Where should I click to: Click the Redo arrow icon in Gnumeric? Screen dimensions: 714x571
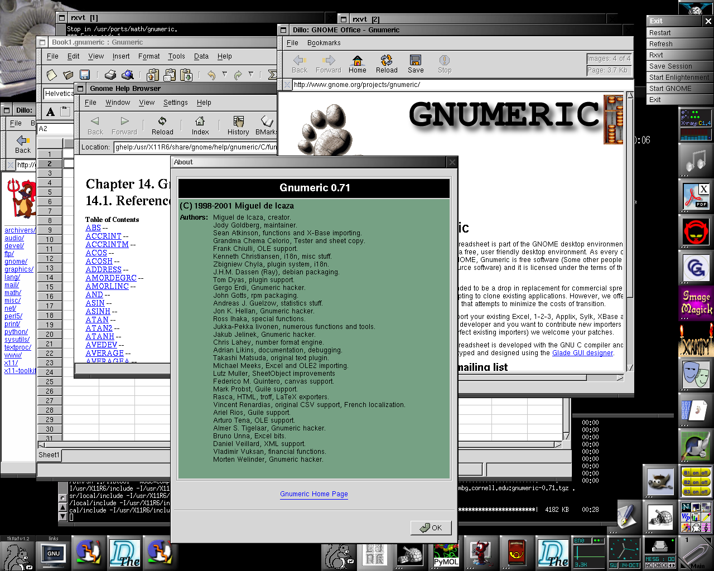(238, 75)
